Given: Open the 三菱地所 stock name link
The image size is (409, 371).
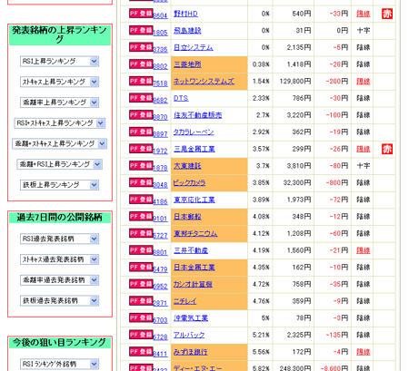Looking at the screenshot, I should (187, 64).
